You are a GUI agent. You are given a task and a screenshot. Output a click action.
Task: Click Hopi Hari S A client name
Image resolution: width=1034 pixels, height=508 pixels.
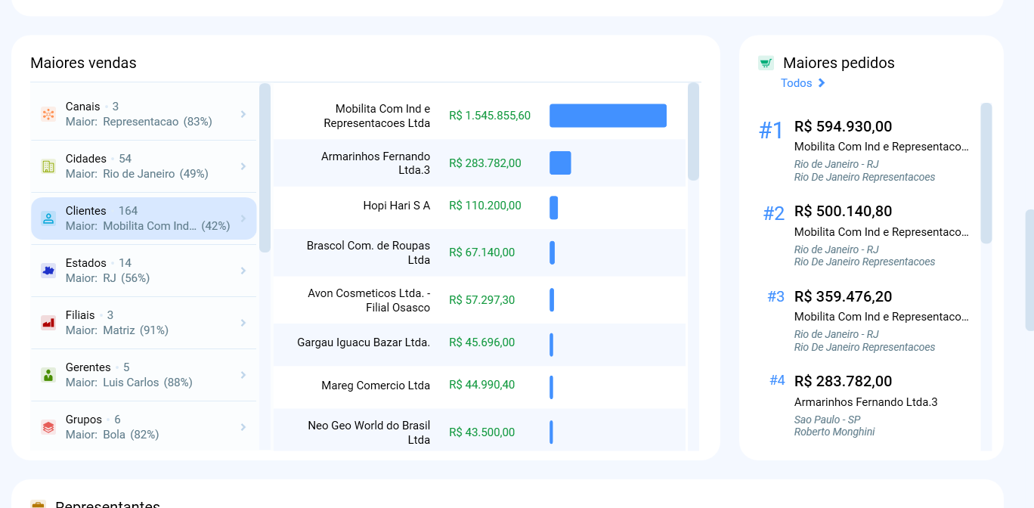coord(397,206)
